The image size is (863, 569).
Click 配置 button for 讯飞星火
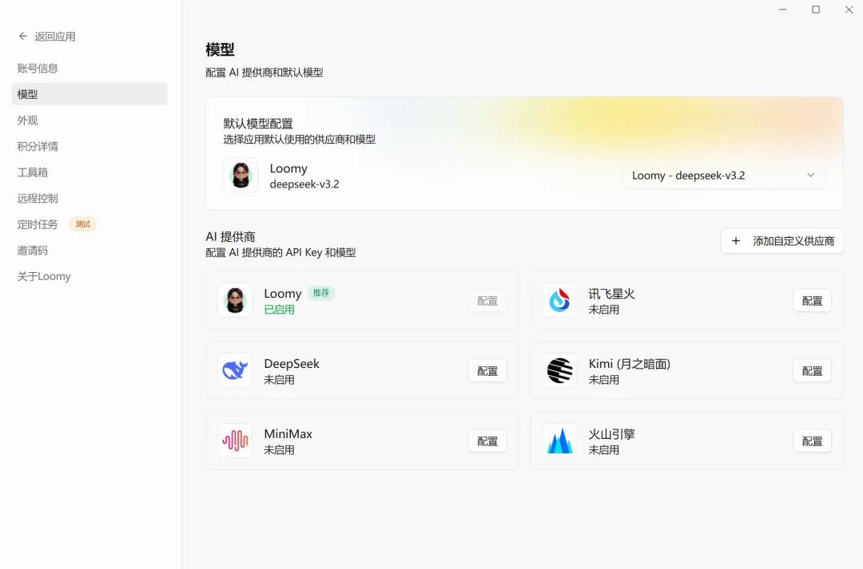pos(812,301)
